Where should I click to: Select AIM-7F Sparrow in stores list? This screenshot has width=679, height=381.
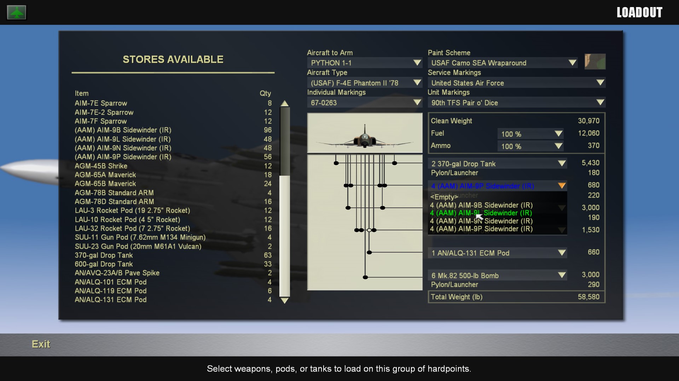point(173,121)
